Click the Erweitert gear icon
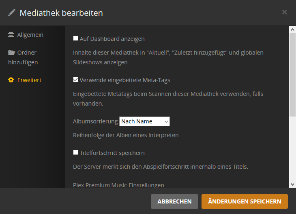This screenshot has width=296, height=214. pos(11,80)
